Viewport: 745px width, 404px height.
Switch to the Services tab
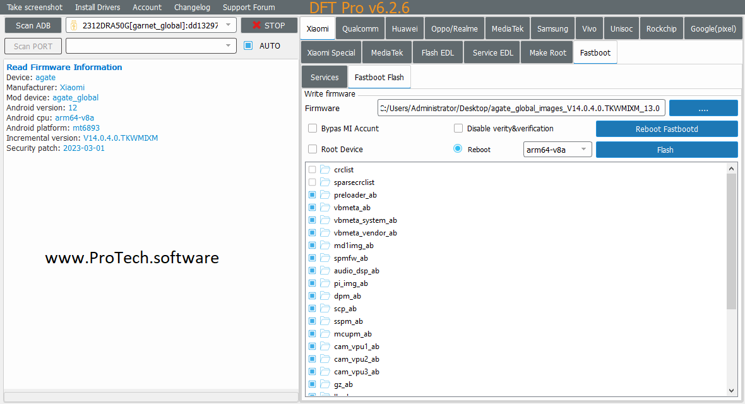tap(325, 77)
